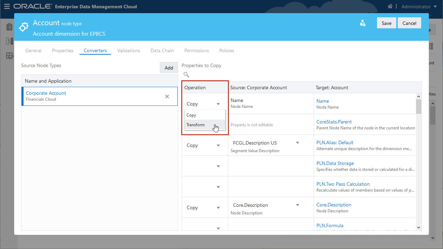
Task: Switch to the Validations tab
Action: point(129,50)
